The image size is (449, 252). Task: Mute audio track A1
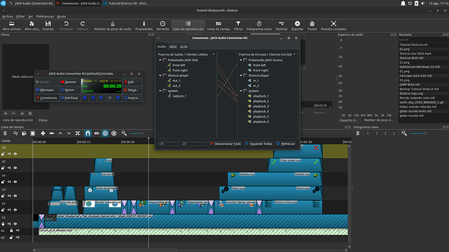(x=18, y=231)
